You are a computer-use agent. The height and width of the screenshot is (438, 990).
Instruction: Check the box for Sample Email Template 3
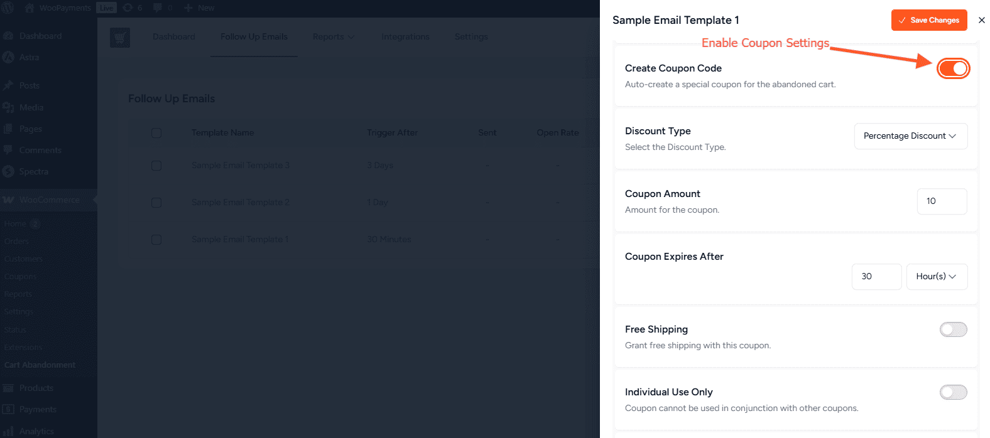coord(156,166)
